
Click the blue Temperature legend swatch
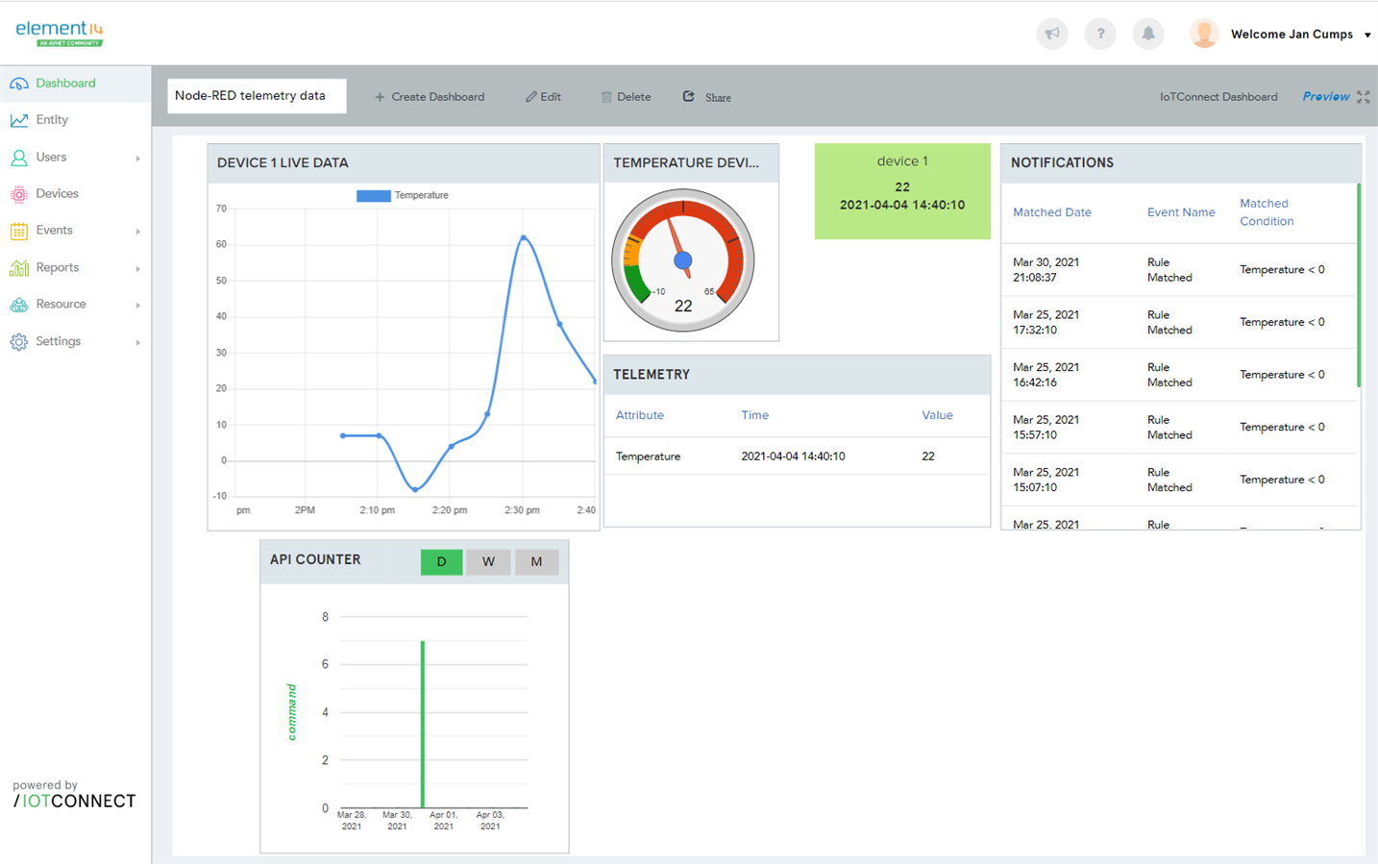373,196
